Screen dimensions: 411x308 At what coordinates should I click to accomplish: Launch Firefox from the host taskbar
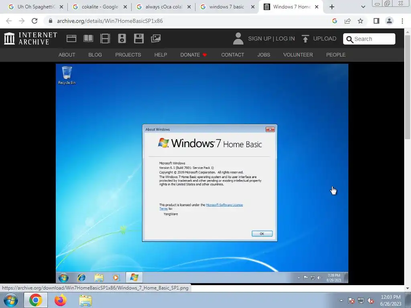click(x=61, y=300)
